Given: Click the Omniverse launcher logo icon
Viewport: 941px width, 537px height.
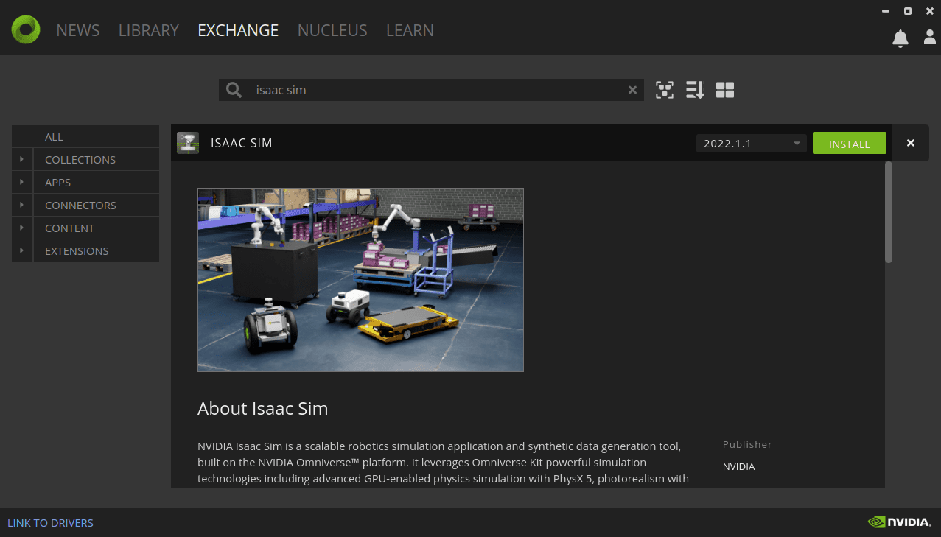Looking at the screenshot, I should click(26, 29).
